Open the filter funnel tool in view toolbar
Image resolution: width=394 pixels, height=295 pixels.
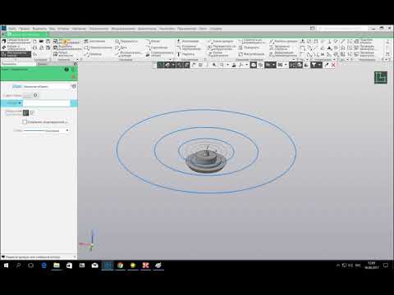tap(314, 65)
